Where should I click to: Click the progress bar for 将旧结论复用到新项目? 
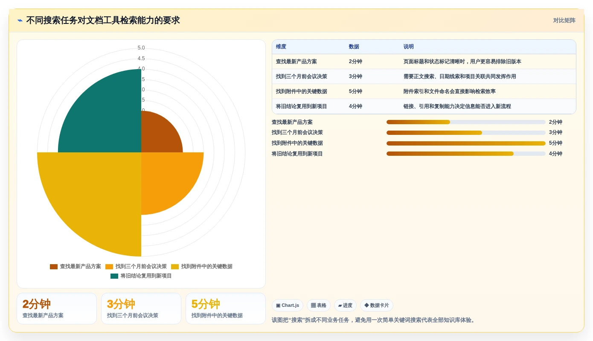point(466,154)
